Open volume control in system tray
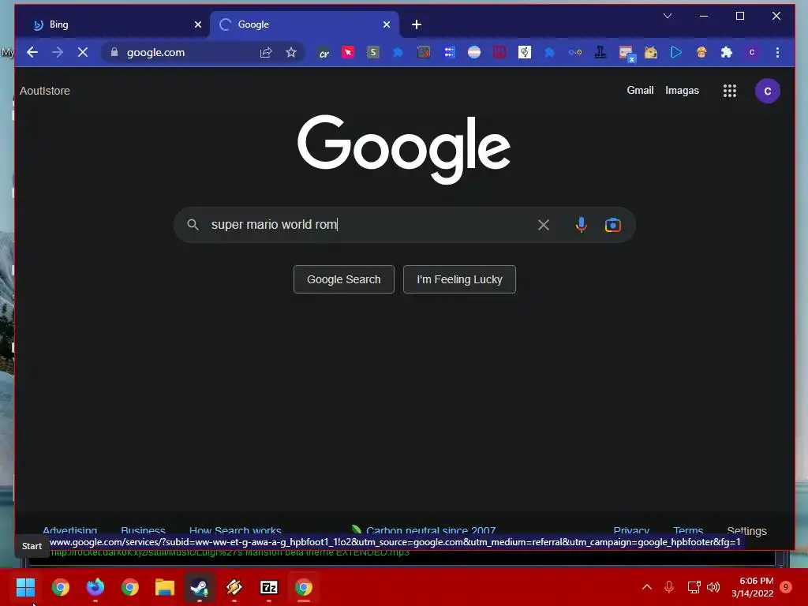Image resolution: width=808 pixels, height=606 pixels. (713, 587)
